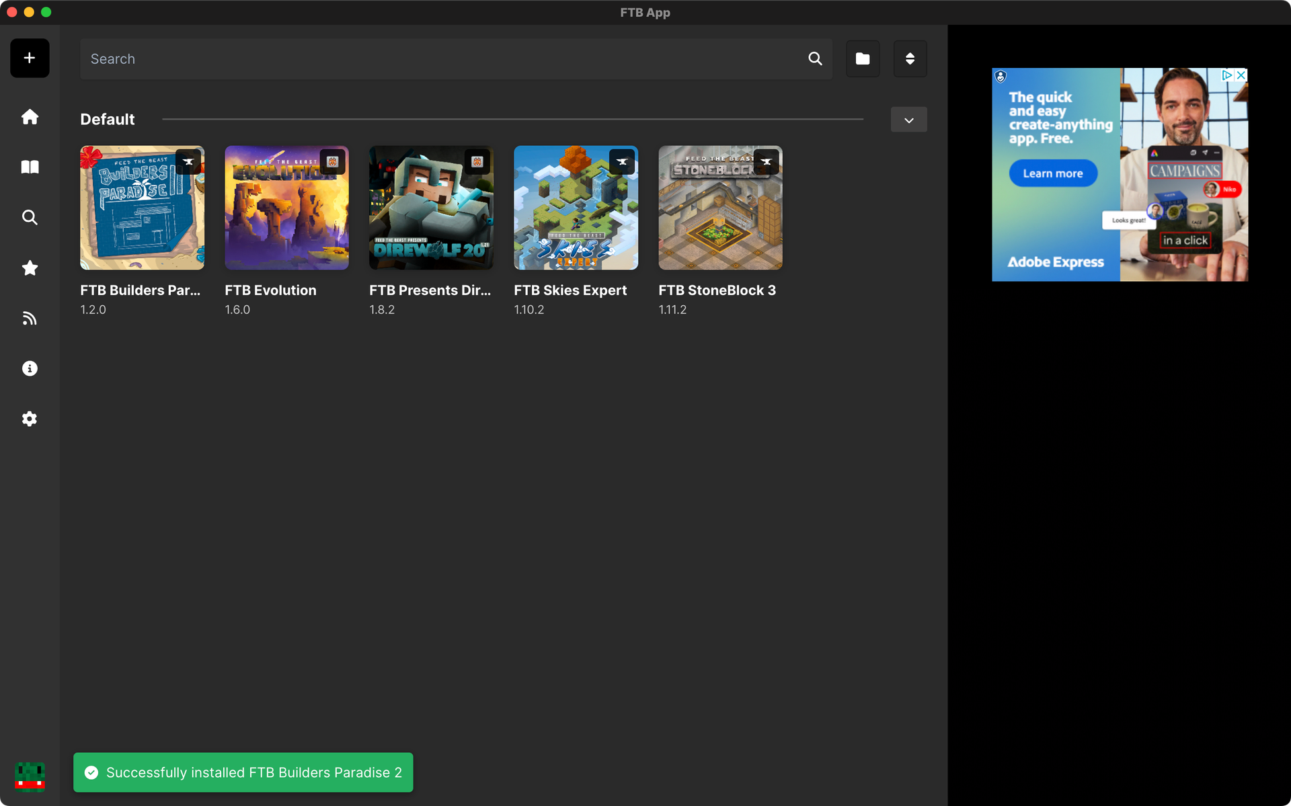Open the modpack library book icon
The image size is (1291, 806).
[30, 167]
